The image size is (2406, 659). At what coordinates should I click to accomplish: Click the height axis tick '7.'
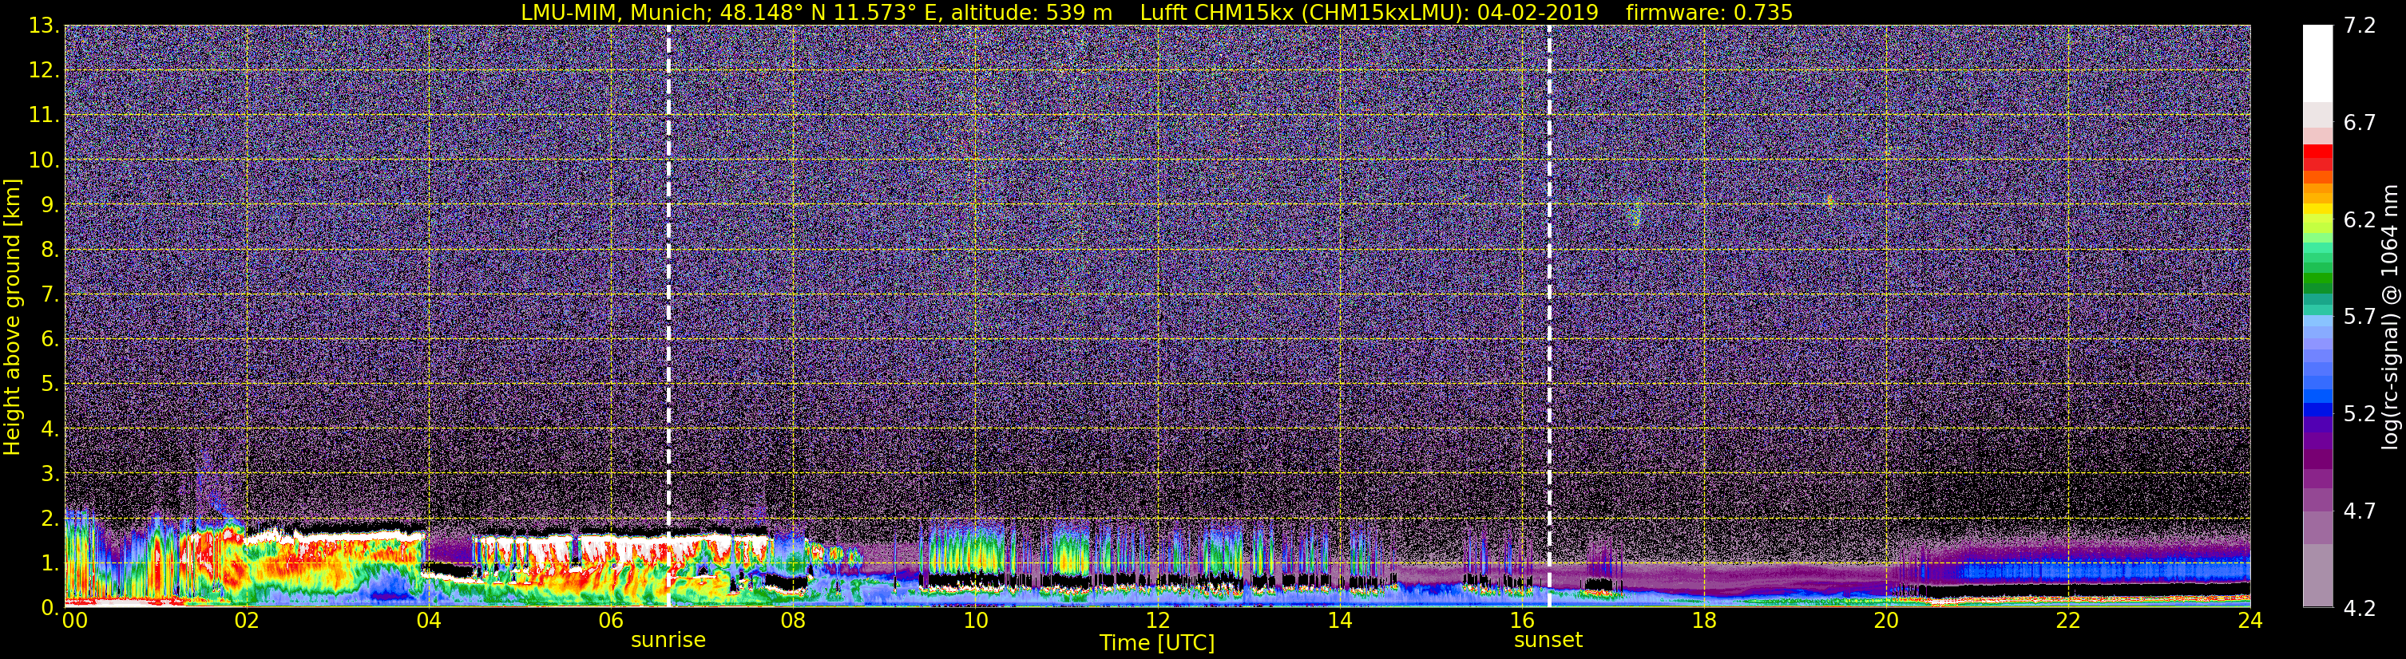click(x=50, y=294)
